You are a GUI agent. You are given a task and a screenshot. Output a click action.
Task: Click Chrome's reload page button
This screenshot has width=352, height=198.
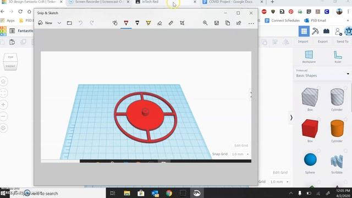pyautogui.click(x=20, y=11)
